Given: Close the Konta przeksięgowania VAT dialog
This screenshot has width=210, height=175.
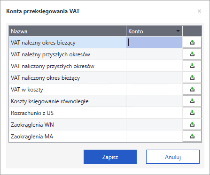Looking at the screenshot, I should [199, 11].
